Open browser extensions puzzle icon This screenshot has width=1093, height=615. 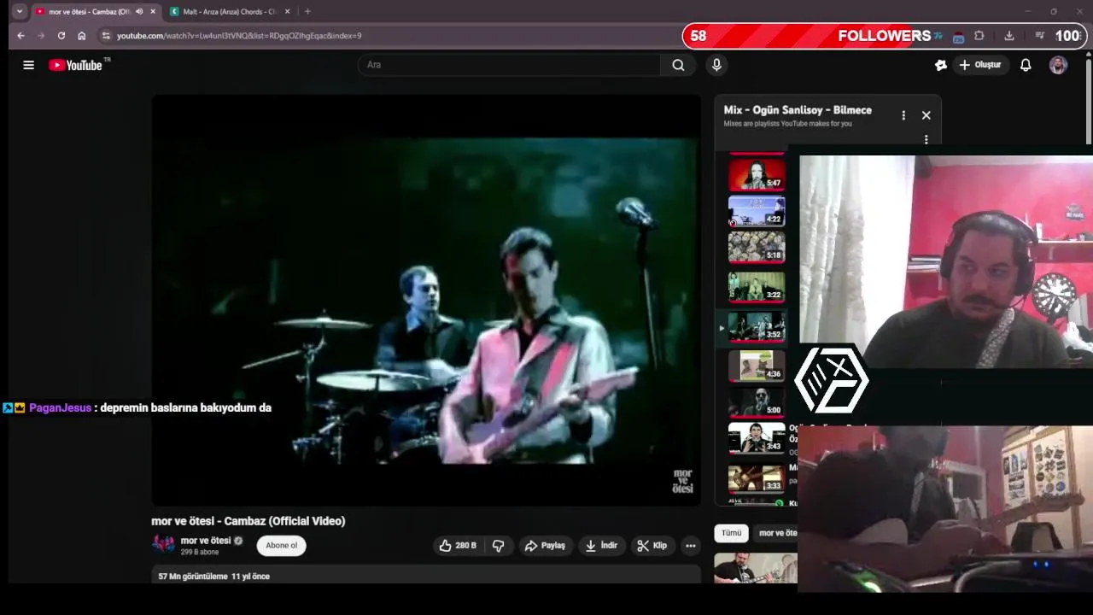[979, 36]
